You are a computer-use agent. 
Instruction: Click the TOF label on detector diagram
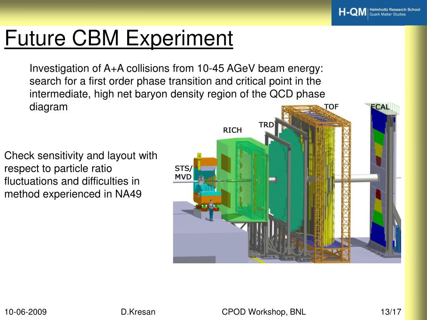(331, 107)
